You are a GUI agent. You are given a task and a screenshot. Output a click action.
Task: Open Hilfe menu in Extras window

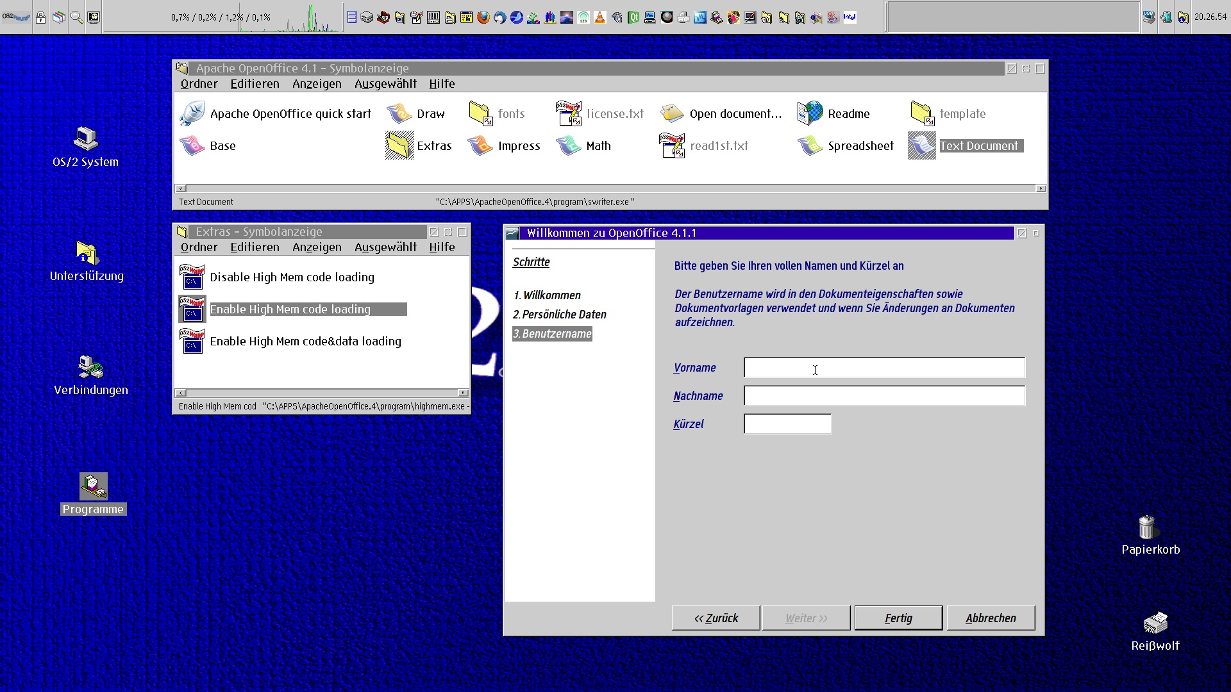(442, 247)
